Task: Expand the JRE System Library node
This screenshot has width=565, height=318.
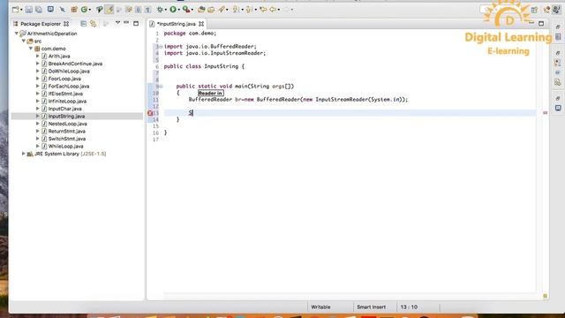Action: [24, 154]
